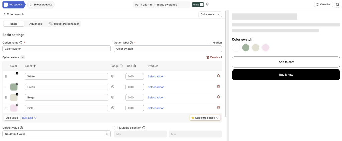Open the Default value dropdown
The height and width of the screenshot is (141, 342).
click(x=56, y=134)
